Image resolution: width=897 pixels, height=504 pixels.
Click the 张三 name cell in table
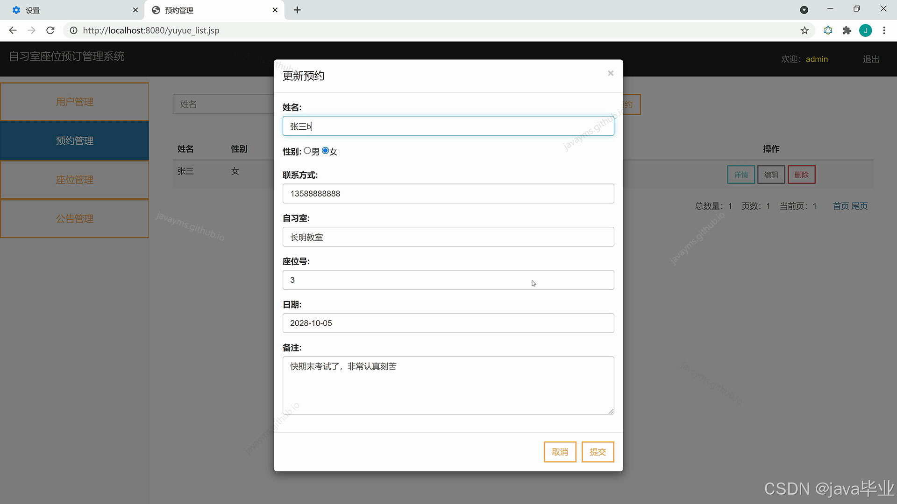tap(185, 171)
